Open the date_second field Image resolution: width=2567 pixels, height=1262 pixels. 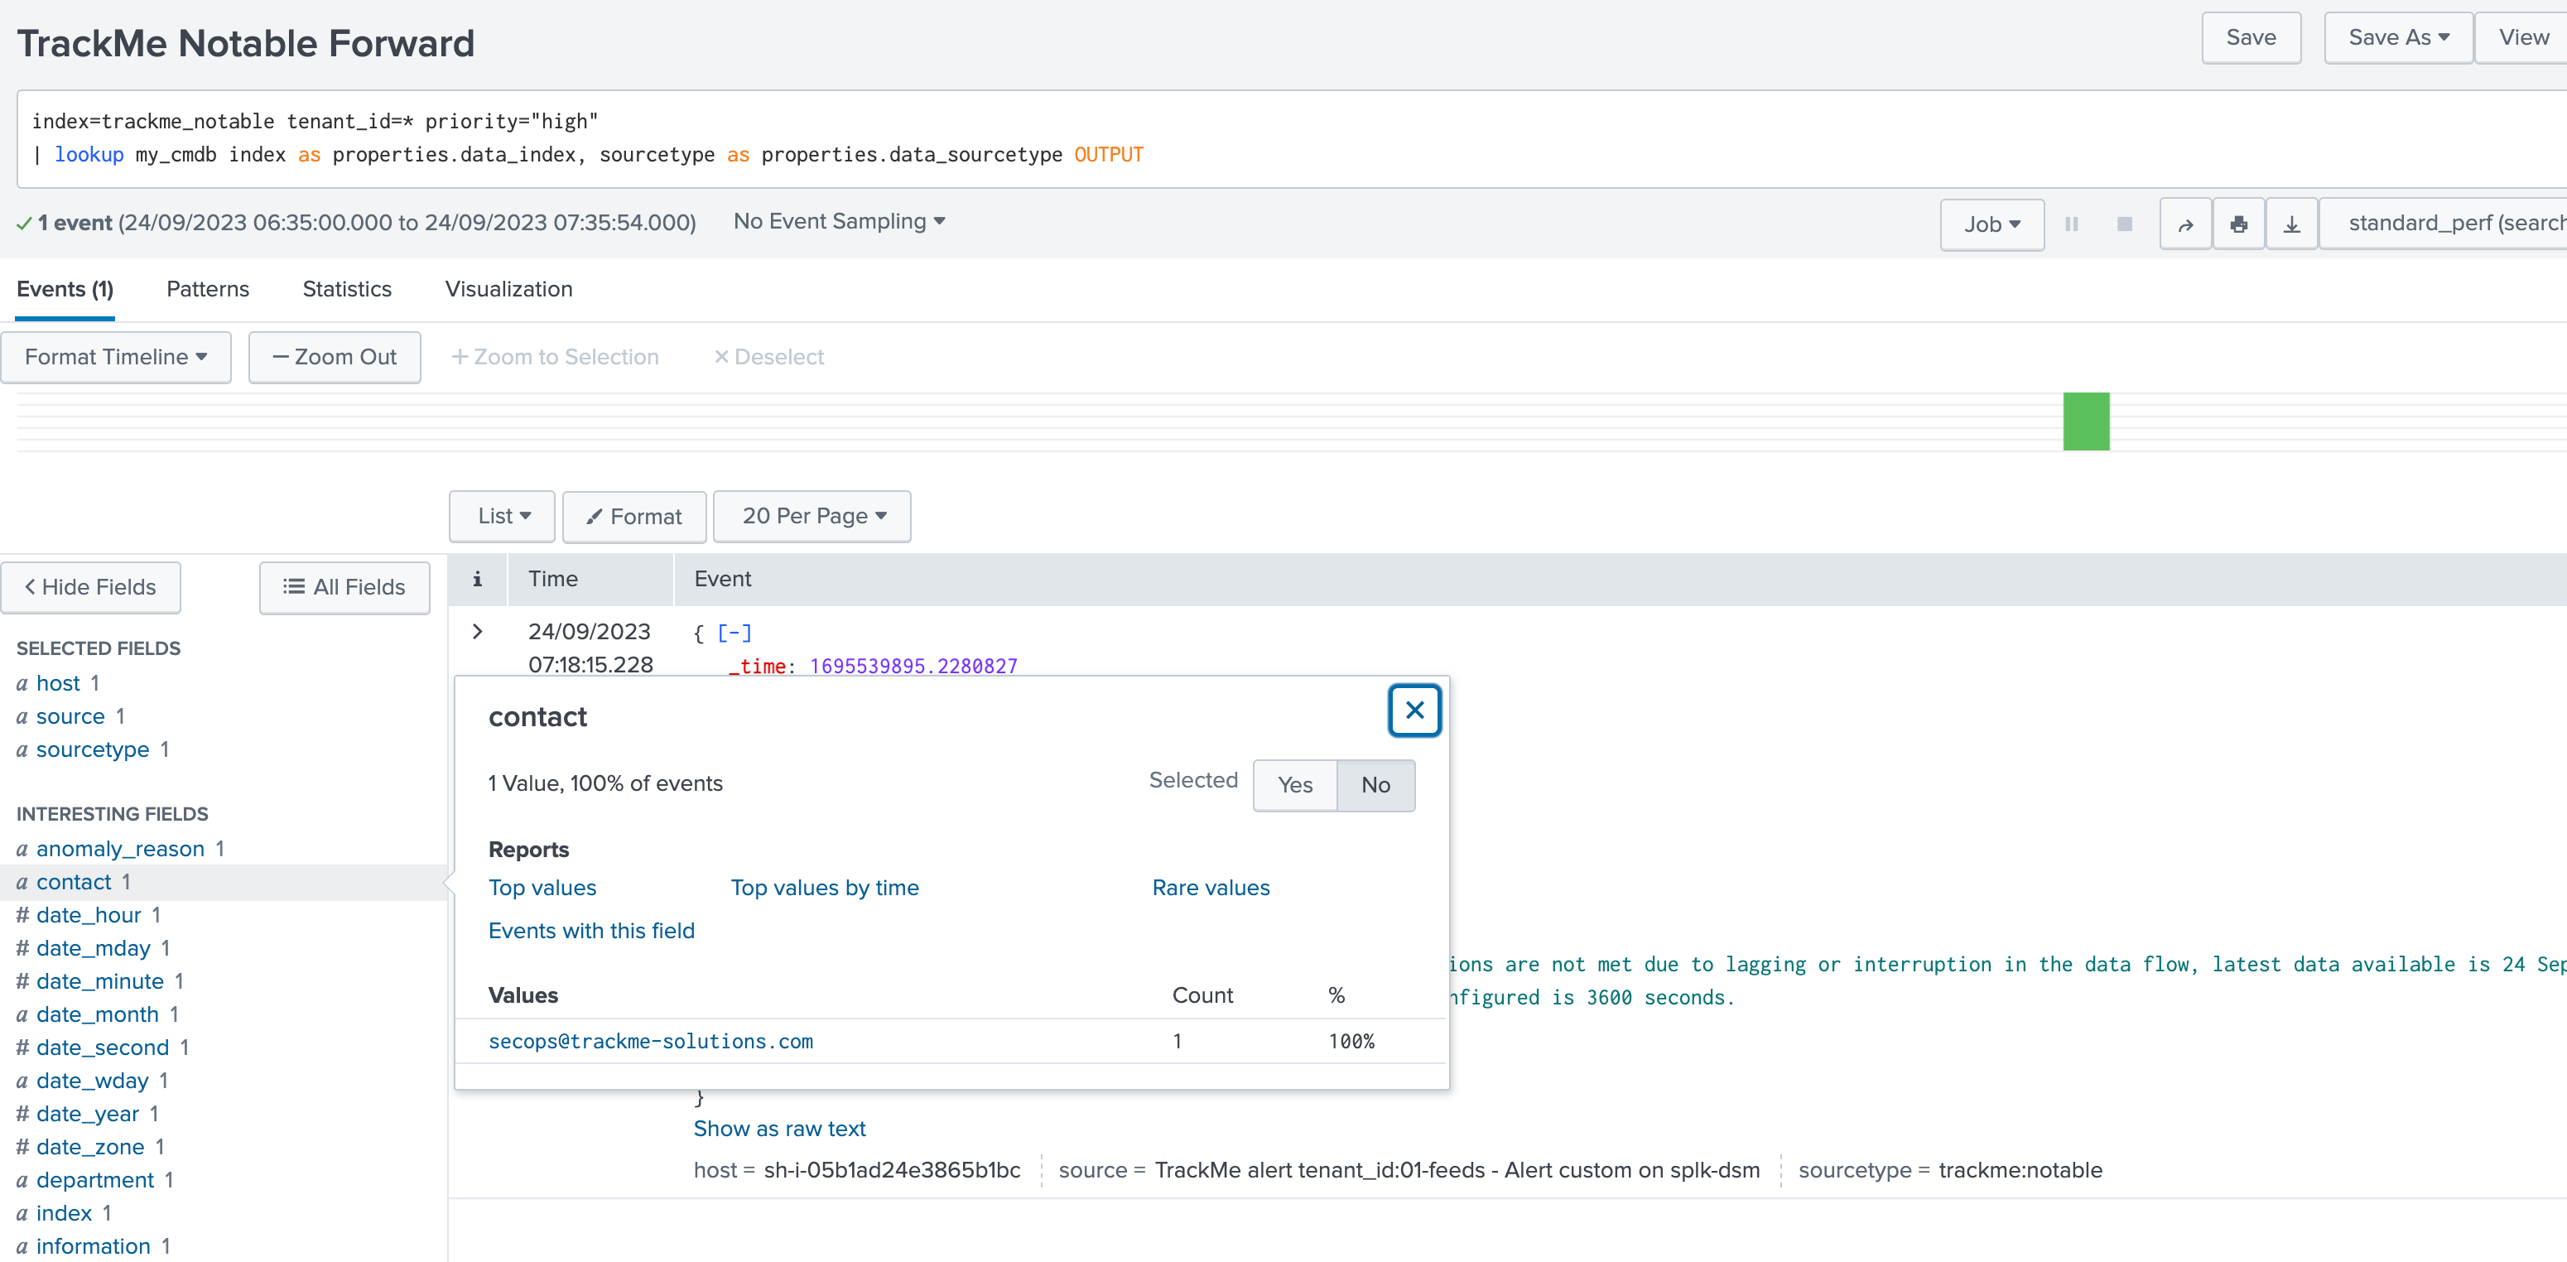click(x=103, y=1047)
